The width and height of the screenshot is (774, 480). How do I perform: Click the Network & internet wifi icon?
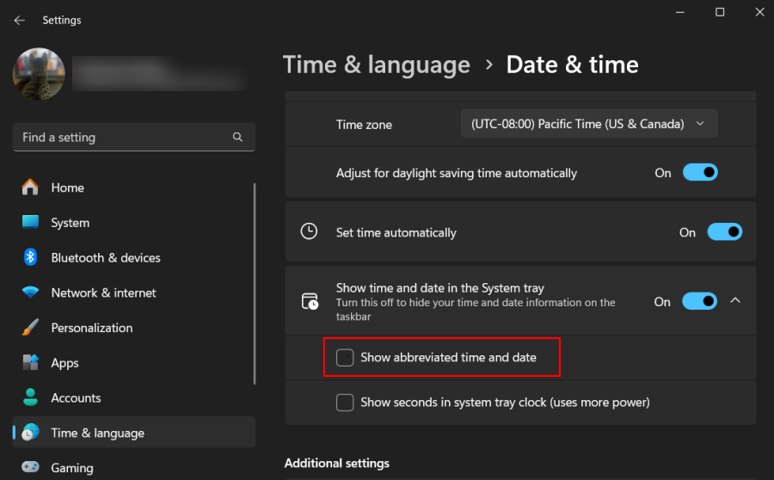tap(31, 292)
